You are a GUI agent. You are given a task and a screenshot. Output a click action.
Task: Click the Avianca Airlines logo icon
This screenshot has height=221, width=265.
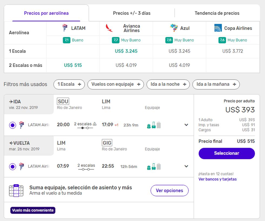pyautogui.click(x=109, y=28)
